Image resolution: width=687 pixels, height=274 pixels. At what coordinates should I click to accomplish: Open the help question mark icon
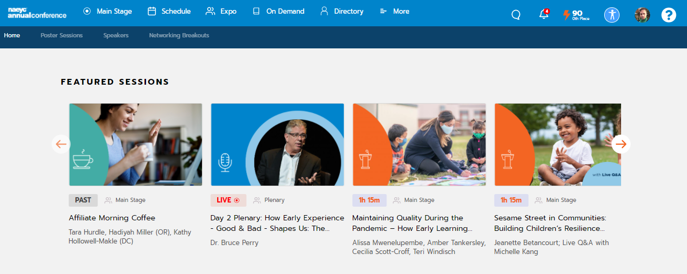coord(669,15)
